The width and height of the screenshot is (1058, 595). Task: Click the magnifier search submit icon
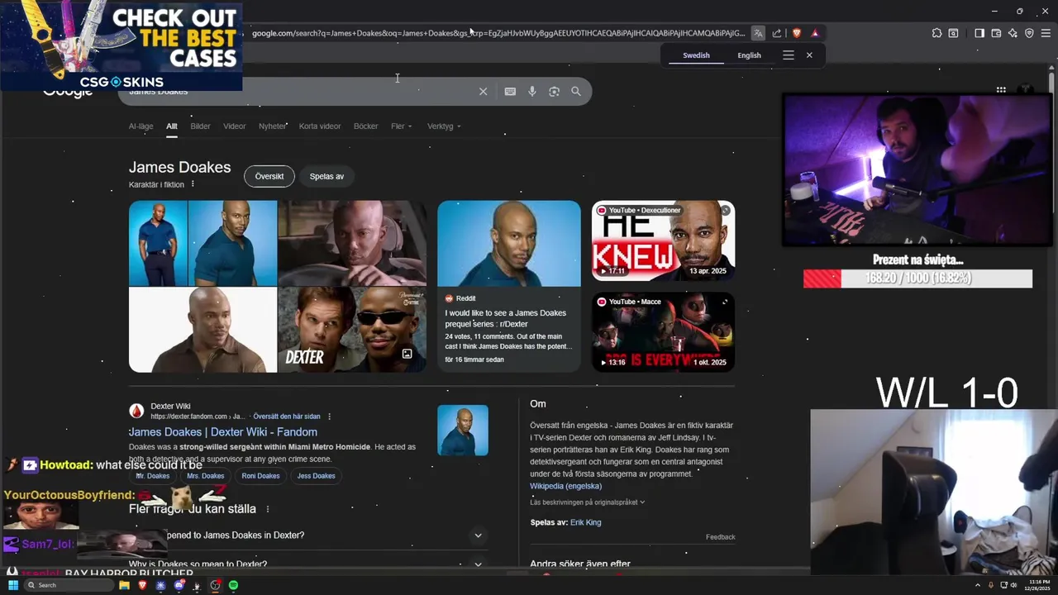[576, 92]
